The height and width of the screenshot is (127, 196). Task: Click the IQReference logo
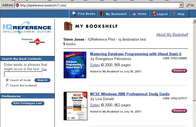point(27,28)
